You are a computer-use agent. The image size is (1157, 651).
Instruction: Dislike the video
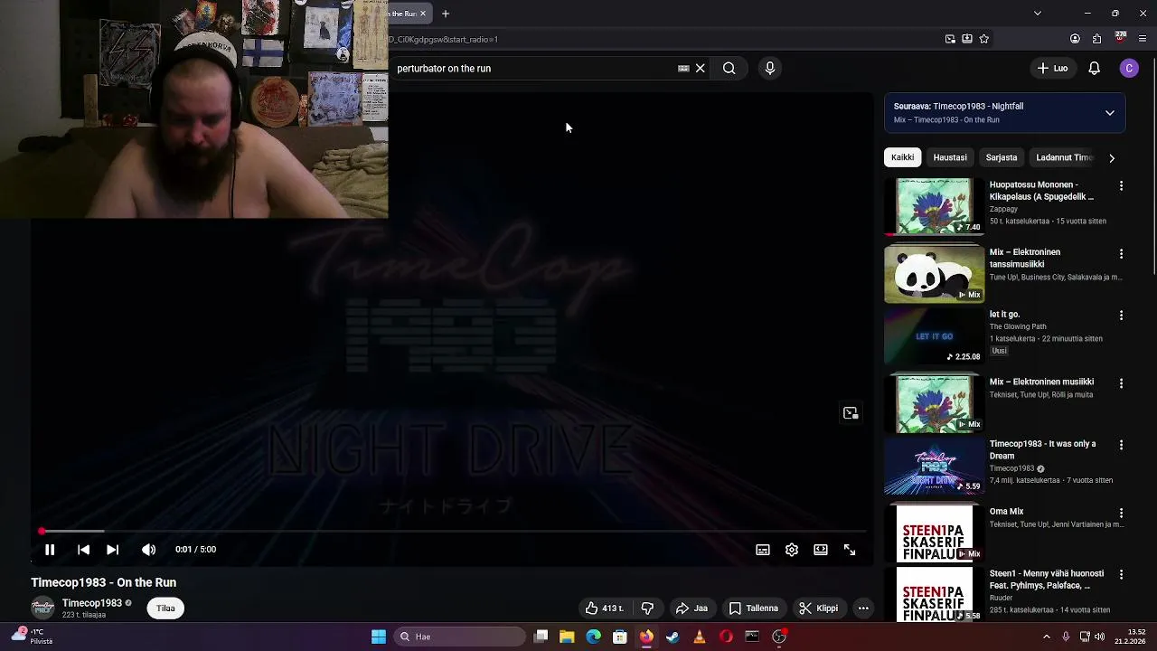tap(647, 609)
